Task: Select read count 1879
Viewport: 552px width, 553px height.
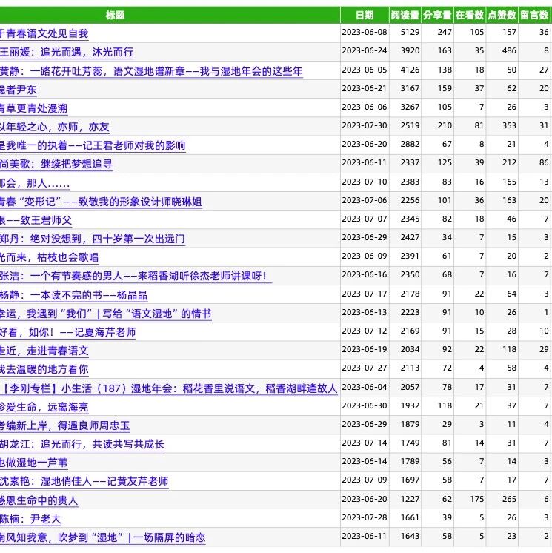Action: 410,424
